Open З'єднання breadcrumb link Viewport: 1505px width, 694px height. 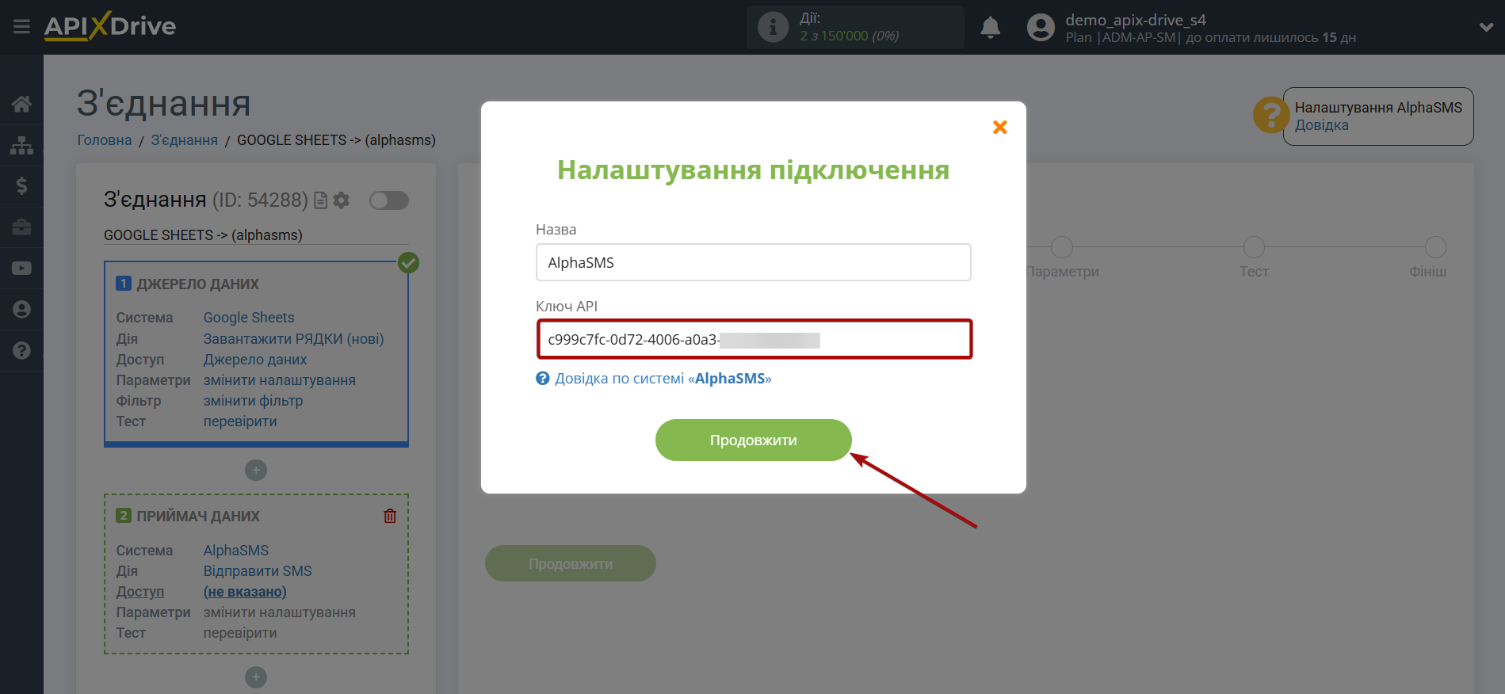click(x=185, y=140)
